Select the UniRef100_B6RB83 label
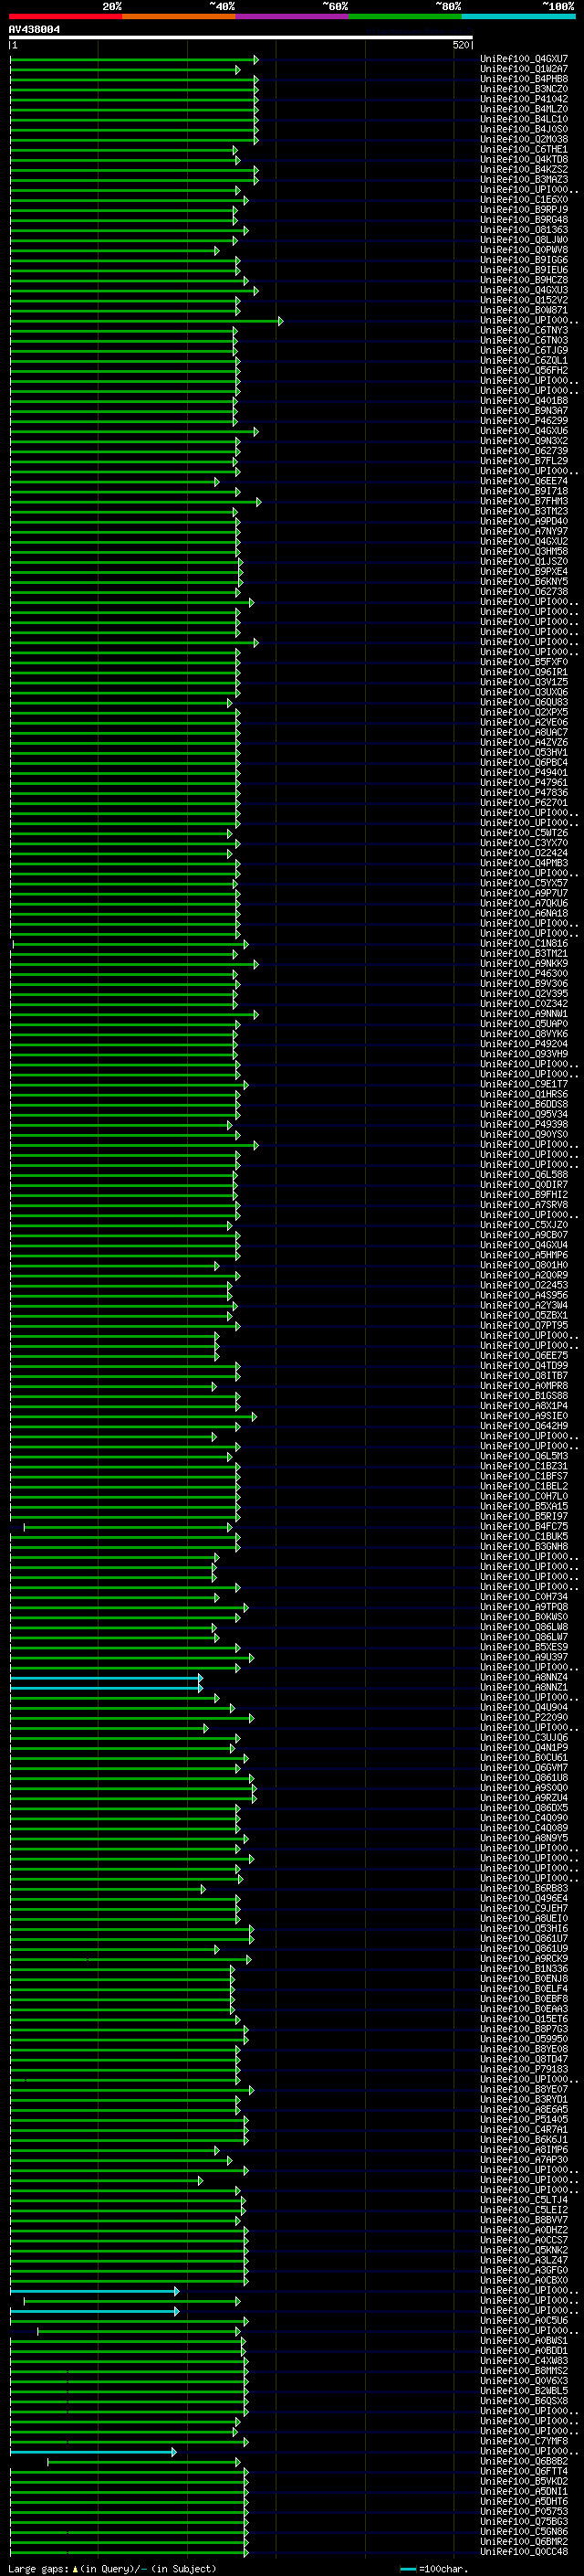 point(524,1888)
